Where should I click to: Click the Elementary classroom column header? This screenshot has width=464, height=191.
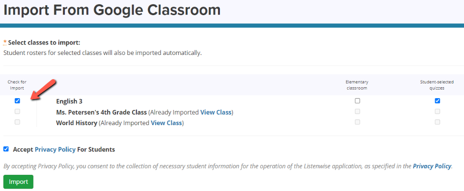click(357, 85)
